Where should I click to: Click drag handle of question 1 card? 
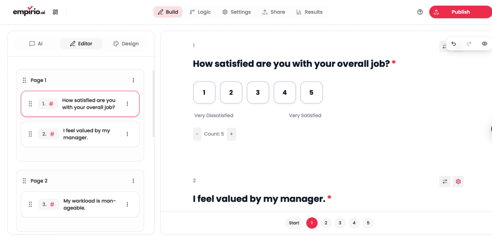coord(30,104)
